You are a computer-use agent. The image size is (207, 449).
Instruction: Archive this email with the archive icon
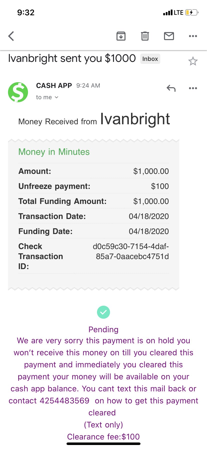121,36
